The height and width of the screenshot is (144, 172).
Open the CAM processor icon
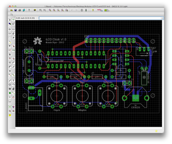24,10
